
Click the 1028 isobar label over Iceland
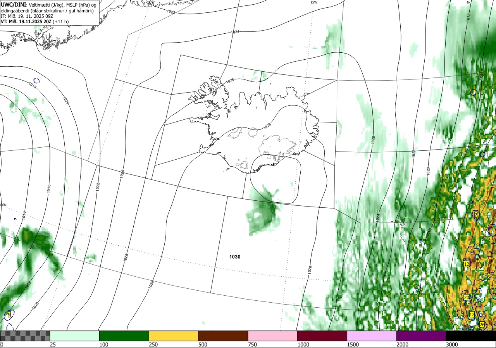pyautogui.click(x=267, y=126)
